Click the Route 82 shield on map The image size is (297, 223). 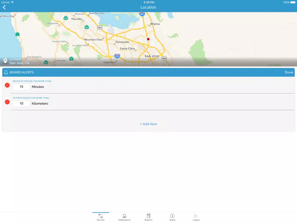point(86,27)
